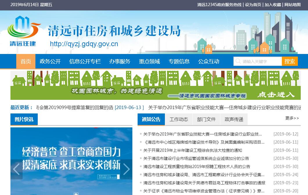The image size is (308, 195).
Task: Advance slideshow with right arrow
Action: pyautogui.click(x=126, y=169)
